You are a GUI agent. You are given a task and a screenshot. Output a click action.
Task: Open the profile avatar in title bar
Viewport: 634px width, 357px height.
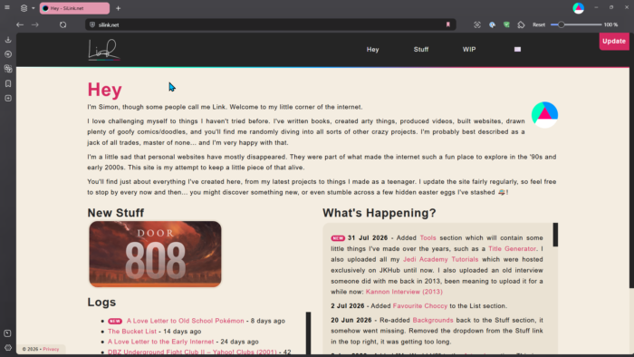(x=578, y=8)
